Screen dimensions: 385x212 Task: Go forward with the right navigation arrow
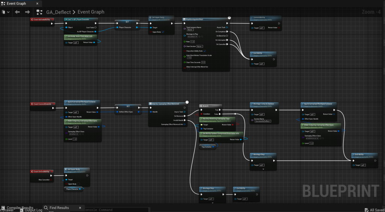(27, 12)
